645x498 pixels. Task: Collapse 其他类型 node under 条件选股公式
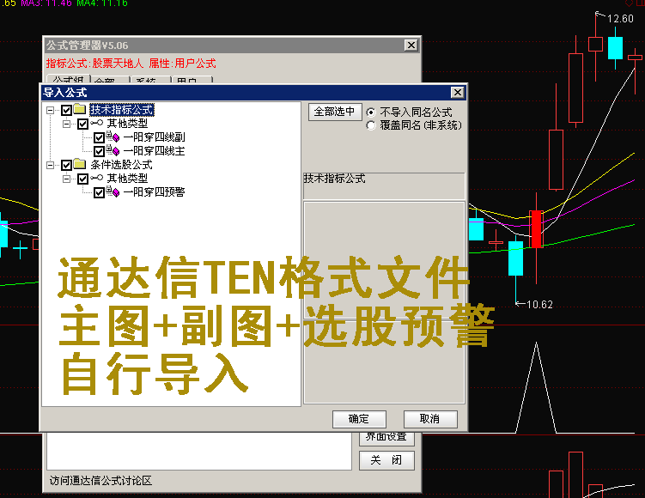coord(66,179)
